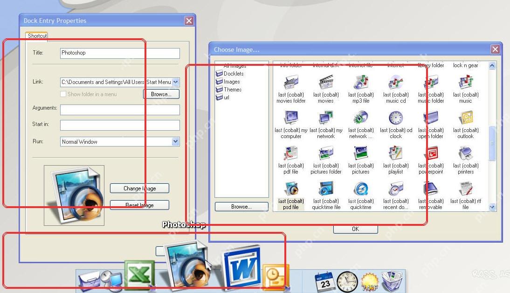Open the Outlook icon in the dock
510x293 pixels.
click(x=275, y=277)
